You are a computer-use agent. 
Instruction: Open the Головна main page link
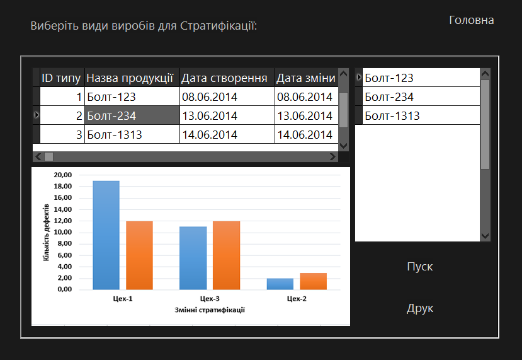472,20
